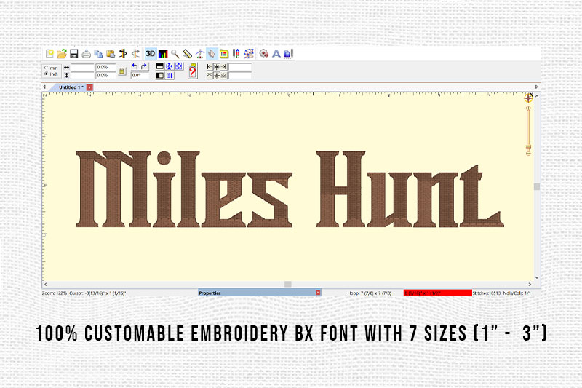Align selection to the bottom edge
Screen dimensions: 582x388
coord(224,76)
